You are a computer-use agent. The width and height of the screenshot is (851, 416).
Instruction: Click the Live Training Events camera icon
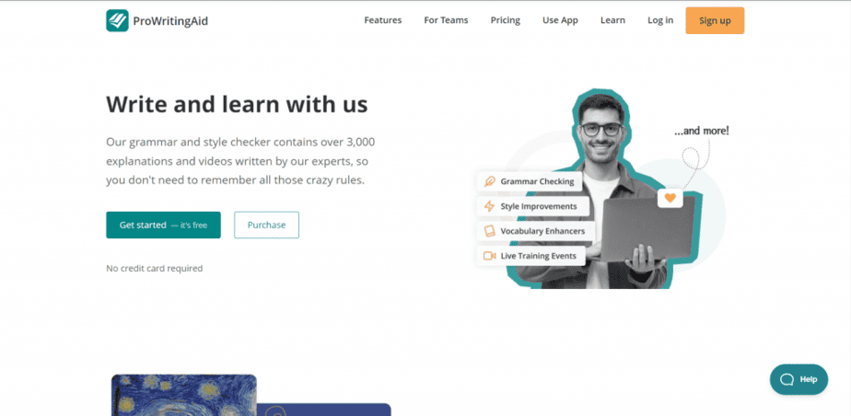pyautogui.click(x=490, y=256)
